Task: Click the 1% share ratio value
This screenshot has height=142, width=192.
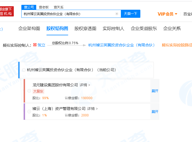Action: (45, 115)
